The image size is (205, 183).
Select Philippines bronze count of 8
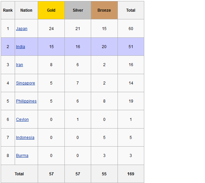(x=104, y=101)
